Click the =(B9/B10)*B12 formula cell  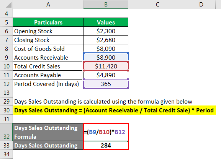pyautogui.click(x=106, y=132)
